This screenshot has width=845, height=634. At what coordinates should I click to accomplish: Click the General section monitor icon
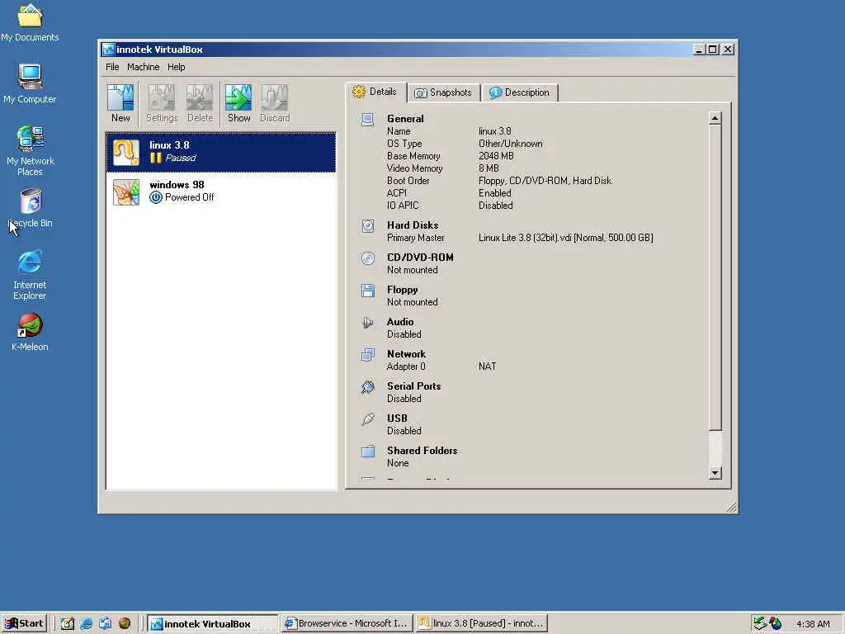367,119
